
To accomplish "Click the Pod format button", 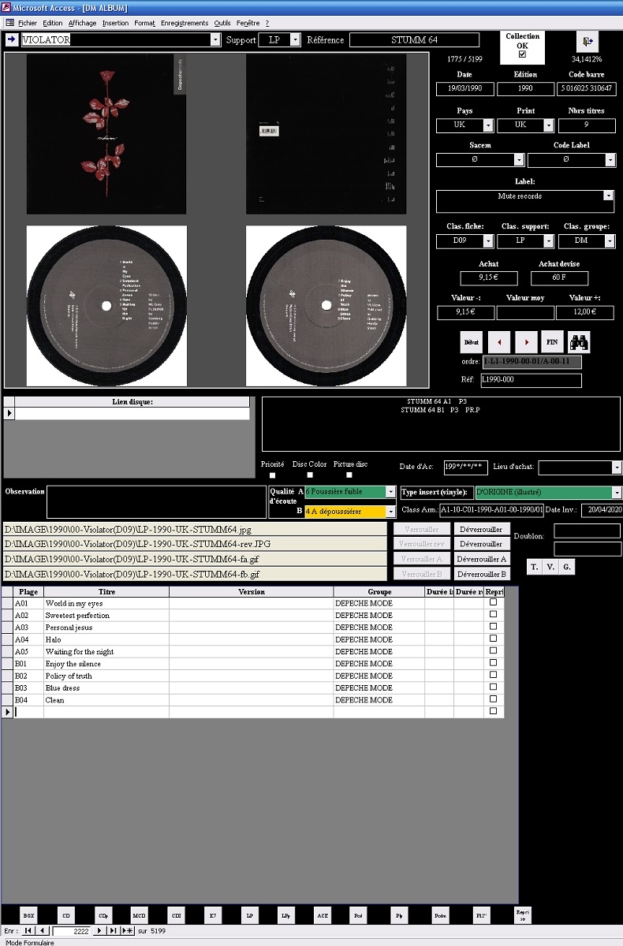I will tap(359, 915).
